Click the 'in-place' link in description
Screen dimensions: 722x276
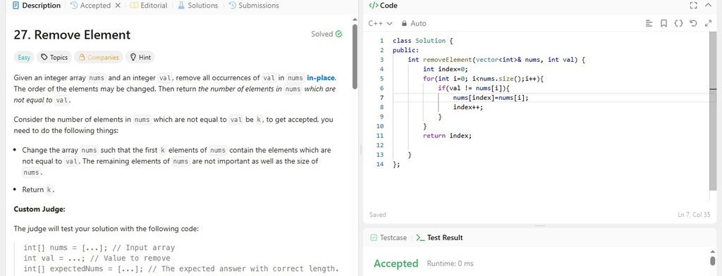[x=321, y=77]
